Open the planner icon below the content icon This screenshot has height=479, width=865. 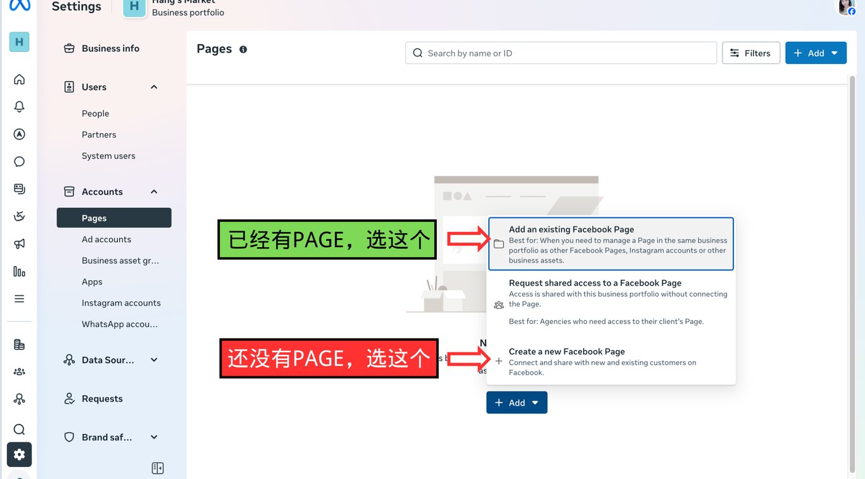click(x=19, y=216)
